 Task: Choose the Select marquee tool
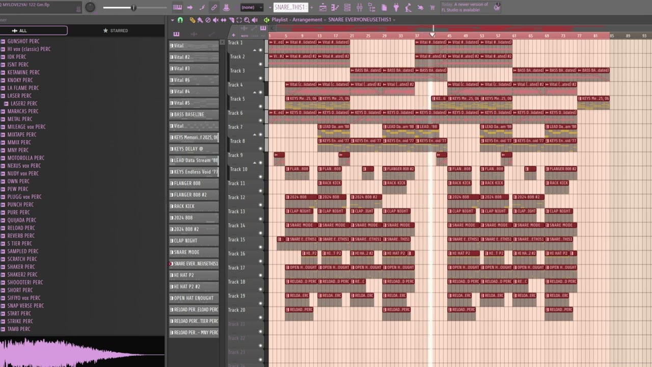[x=239, y=20]
